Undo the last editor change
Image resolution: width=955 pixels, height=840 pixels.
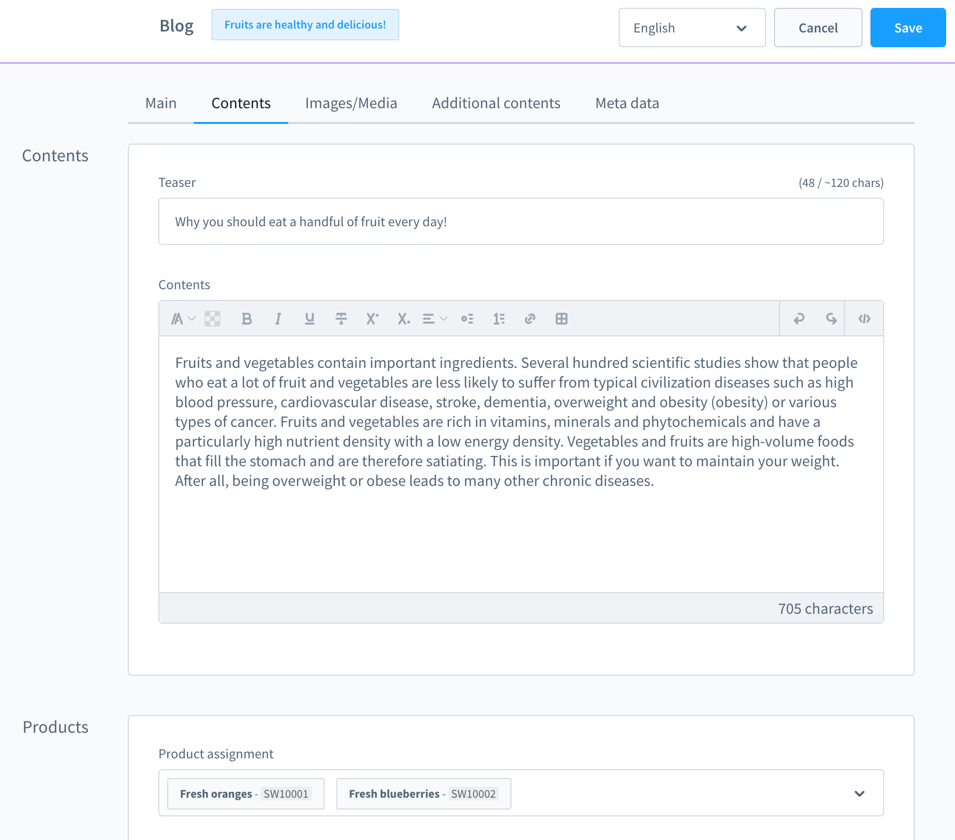[799, 319]
